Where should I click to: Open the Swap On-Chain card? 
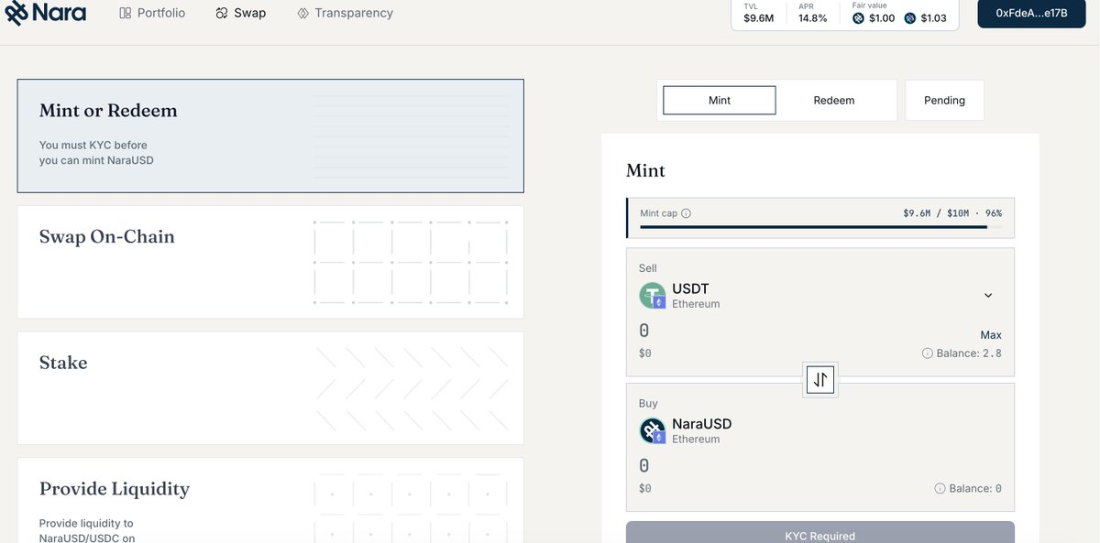[x=270, y=262]
